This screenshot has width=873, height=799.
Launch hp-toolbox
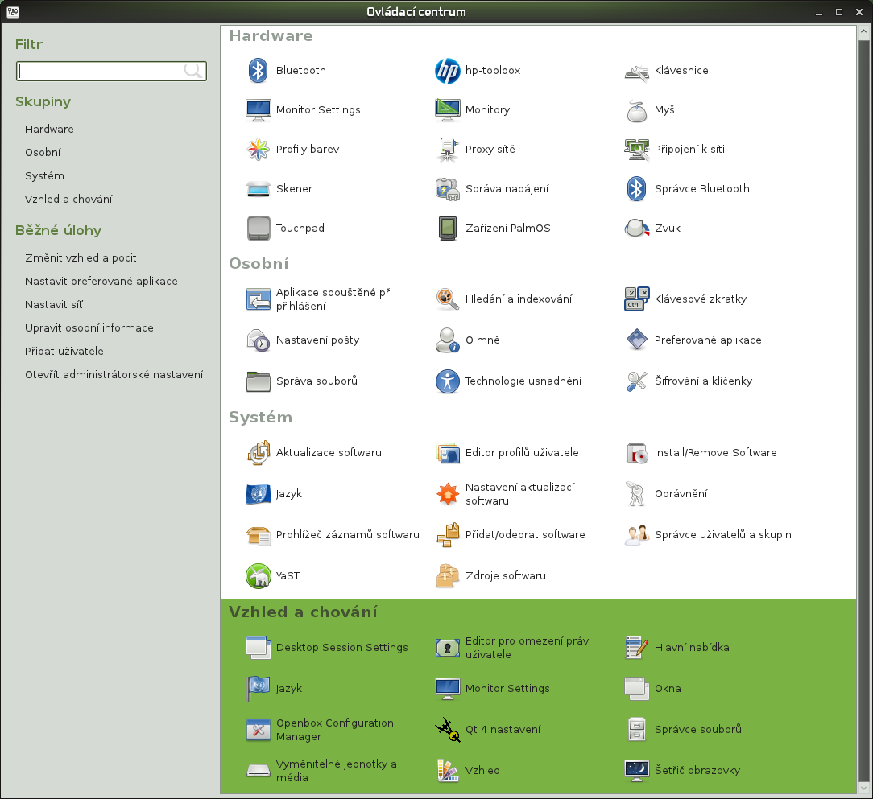coord(447,71)
